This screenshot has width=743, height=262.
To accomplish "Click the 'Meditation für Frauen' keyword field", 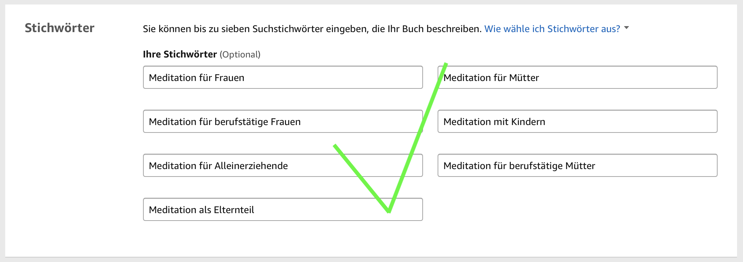I will tap(283, 77).
